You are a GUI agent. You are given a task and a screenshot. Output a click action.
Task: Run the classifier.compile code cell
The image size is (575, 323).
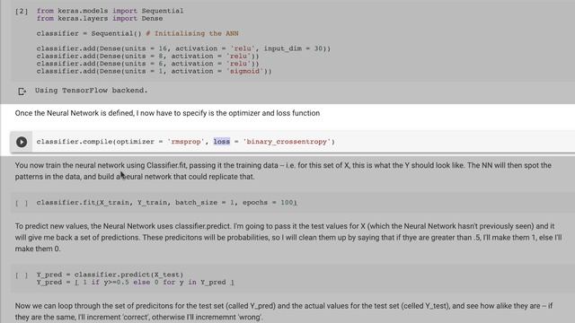click(x=22, y=142)
